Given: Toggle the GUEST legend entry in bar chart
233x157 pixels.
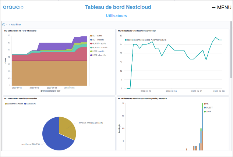Looking at the screenshot, I should pyautogui.click(x=208, y=108).
